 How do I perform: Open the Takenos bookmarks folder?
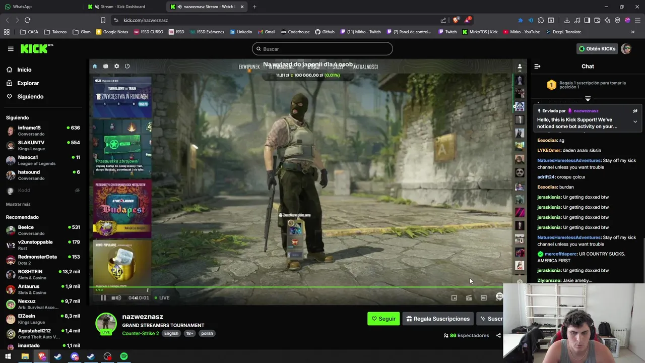(x=55, y=32)
